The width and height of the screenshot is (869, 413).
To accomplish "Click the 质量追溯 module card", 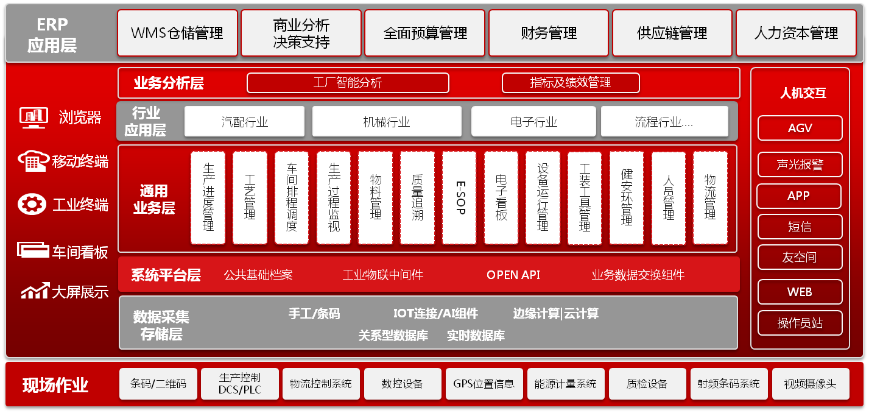I will [417, 198].
